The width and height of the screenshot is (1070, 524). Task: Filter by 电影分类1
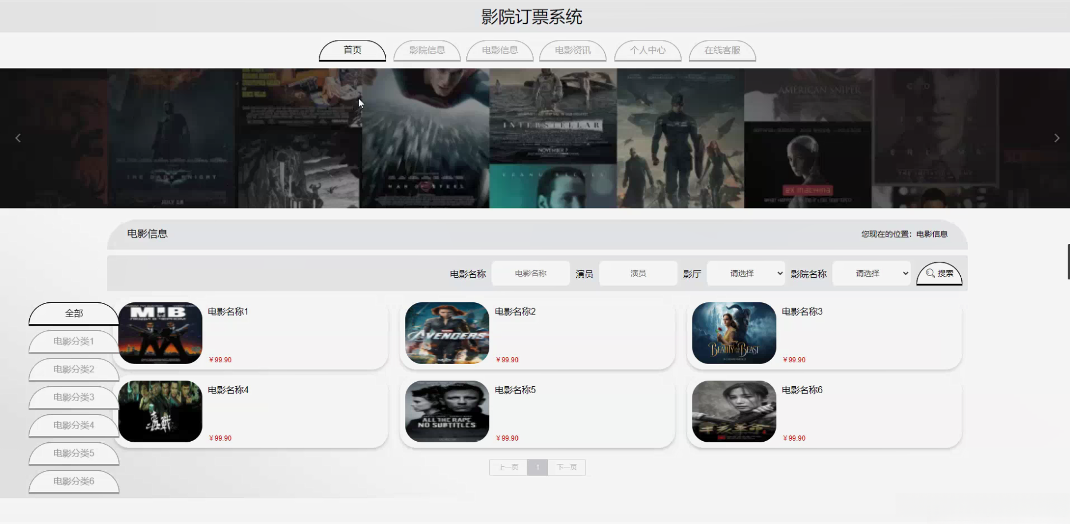pos(74,342)
